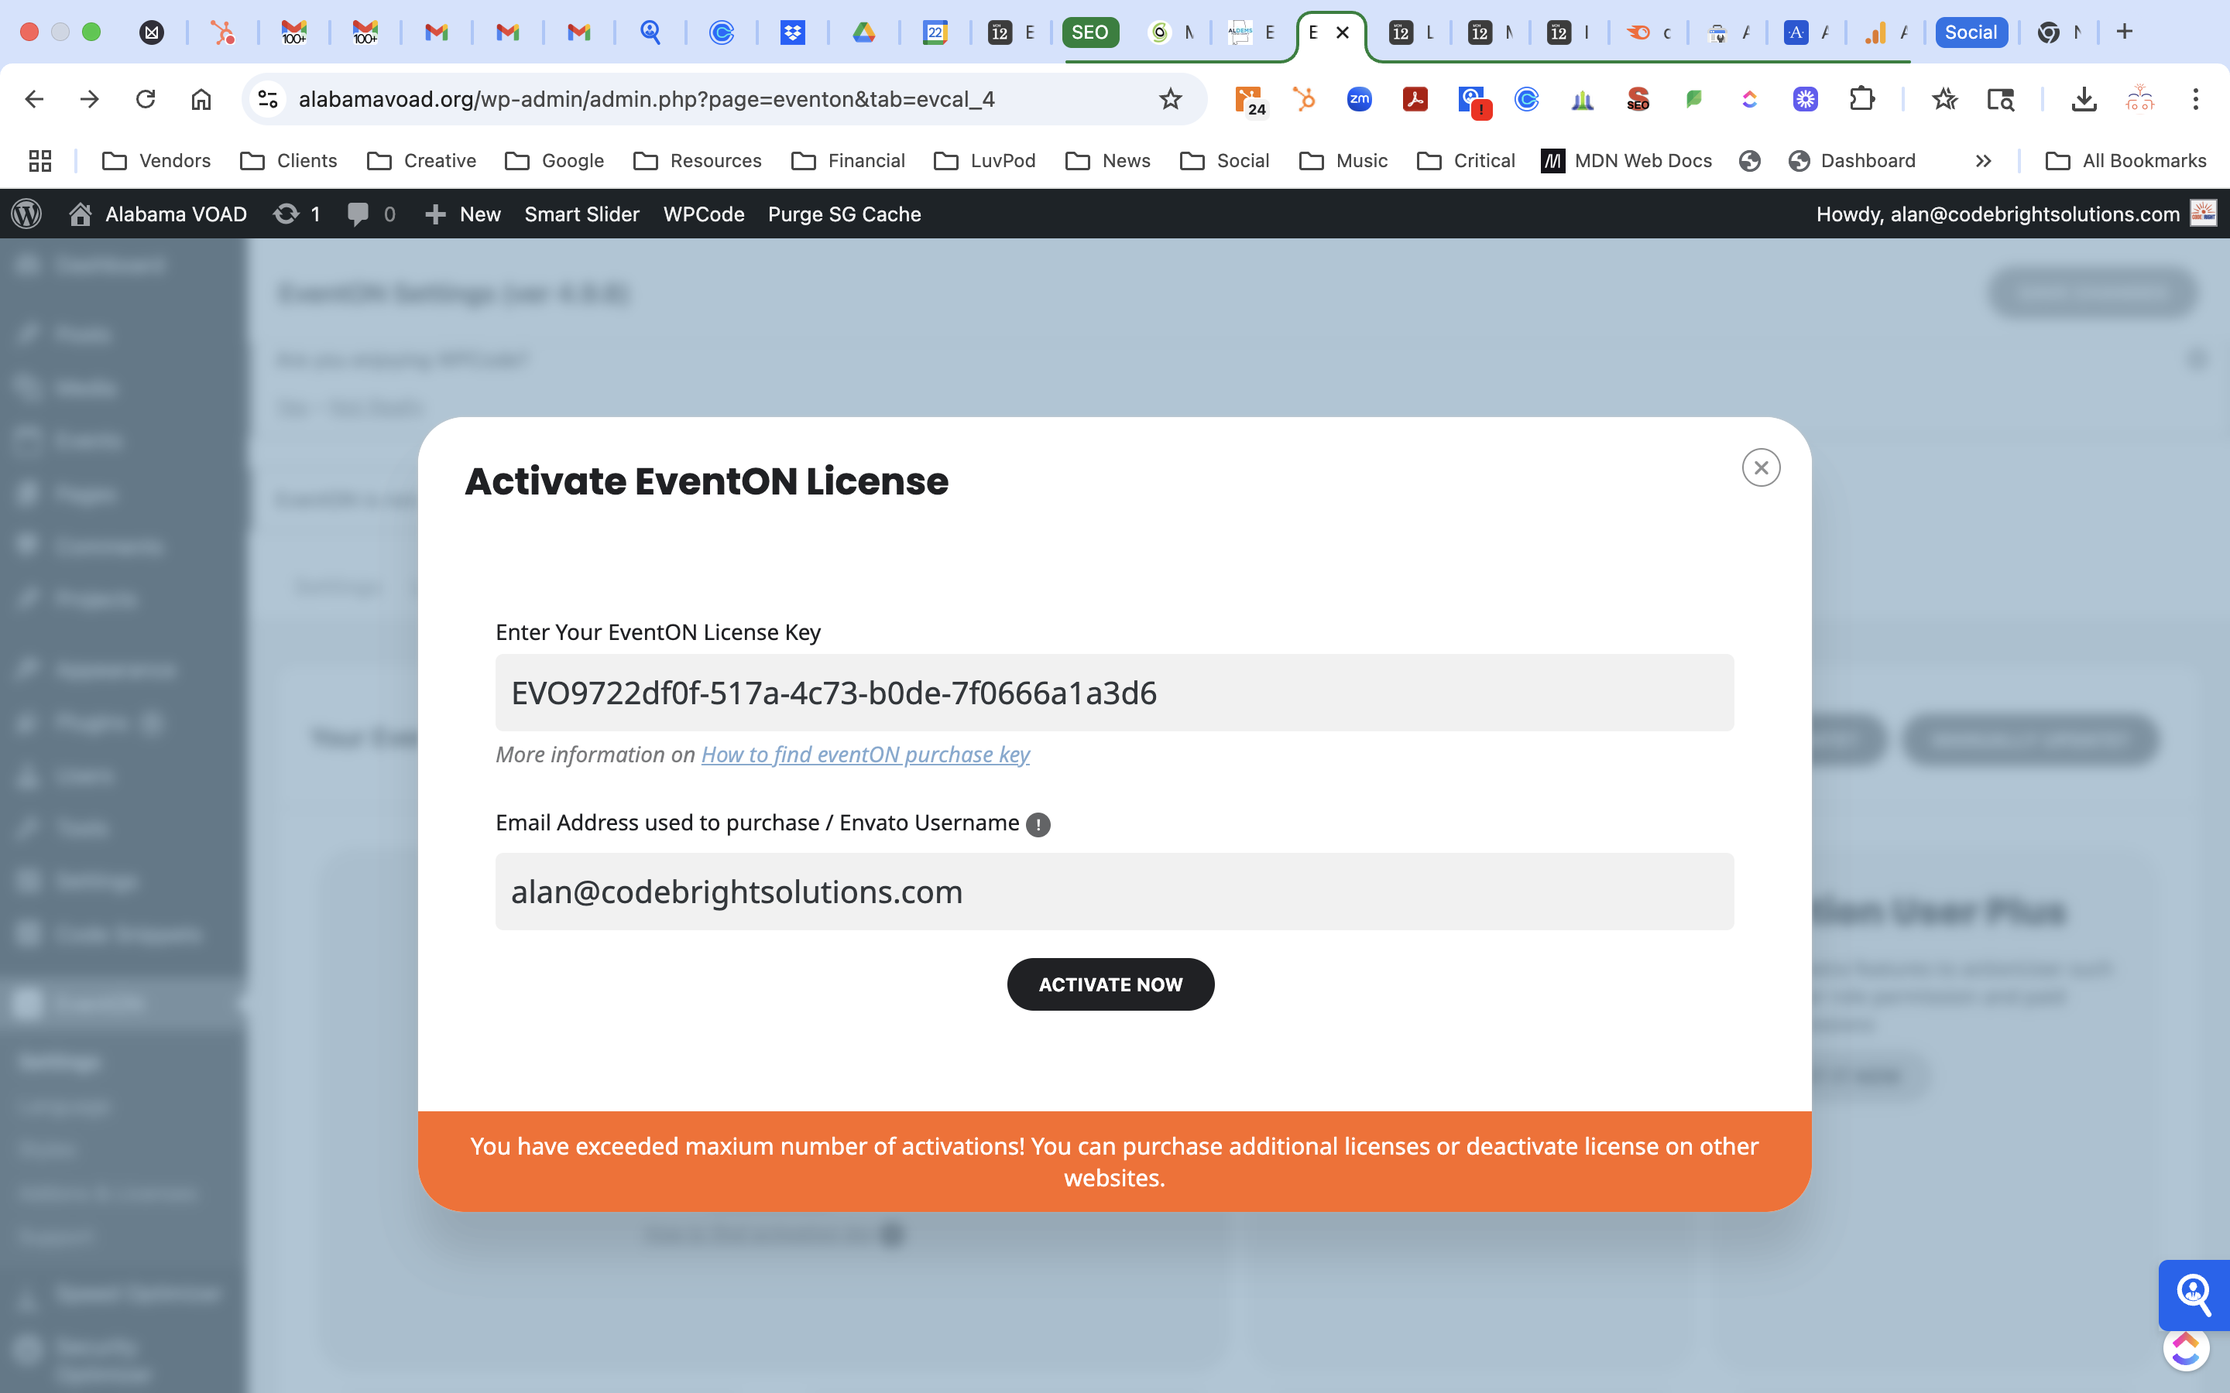This screenshot has width=2230, height=1393.
Task: Click the browser forward arrow
Action: (x=89, y=98)
